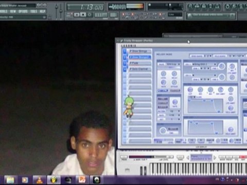Toggle the top arpeggiator mode button in Purity

(x=163, y=99)
